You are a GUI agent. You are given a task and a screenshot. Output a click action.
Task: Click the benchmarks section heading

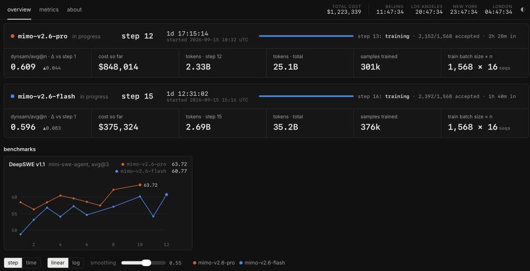coord(20,149)
